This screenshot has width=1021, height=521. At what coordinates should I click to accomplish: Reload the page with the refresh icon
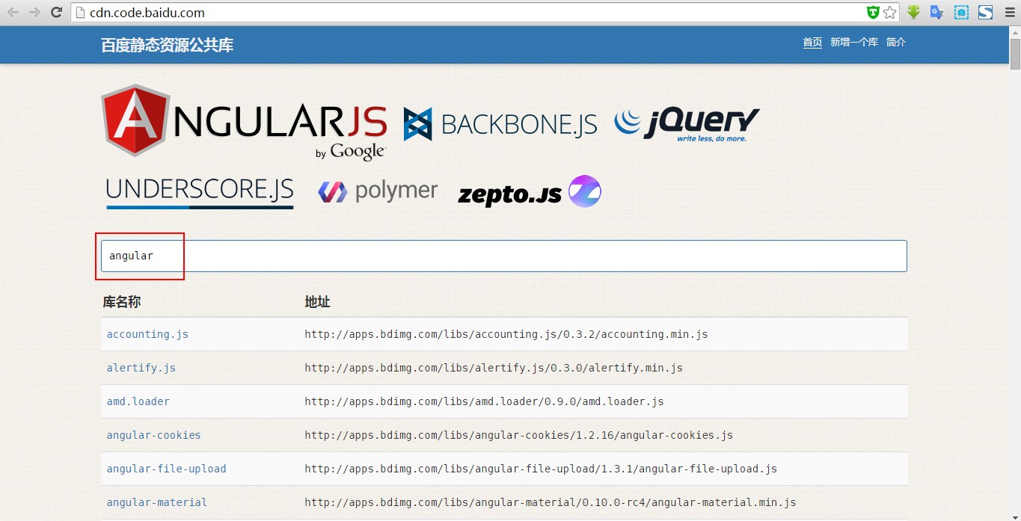[56, 12]
